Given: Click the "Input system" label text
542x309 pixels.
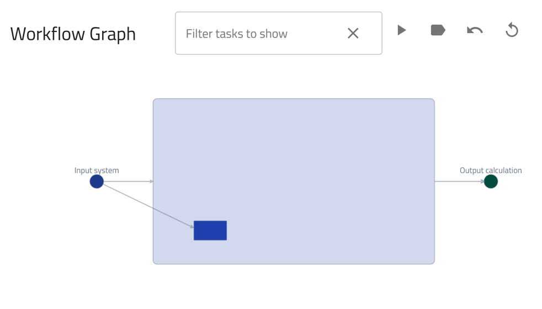Looking at the screenshot, I should (97, 171).
